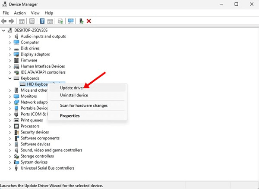This screenshot has width=259, height=189.
Task: Click the Scan for hardware changes monitor icon
Action: 71,21
